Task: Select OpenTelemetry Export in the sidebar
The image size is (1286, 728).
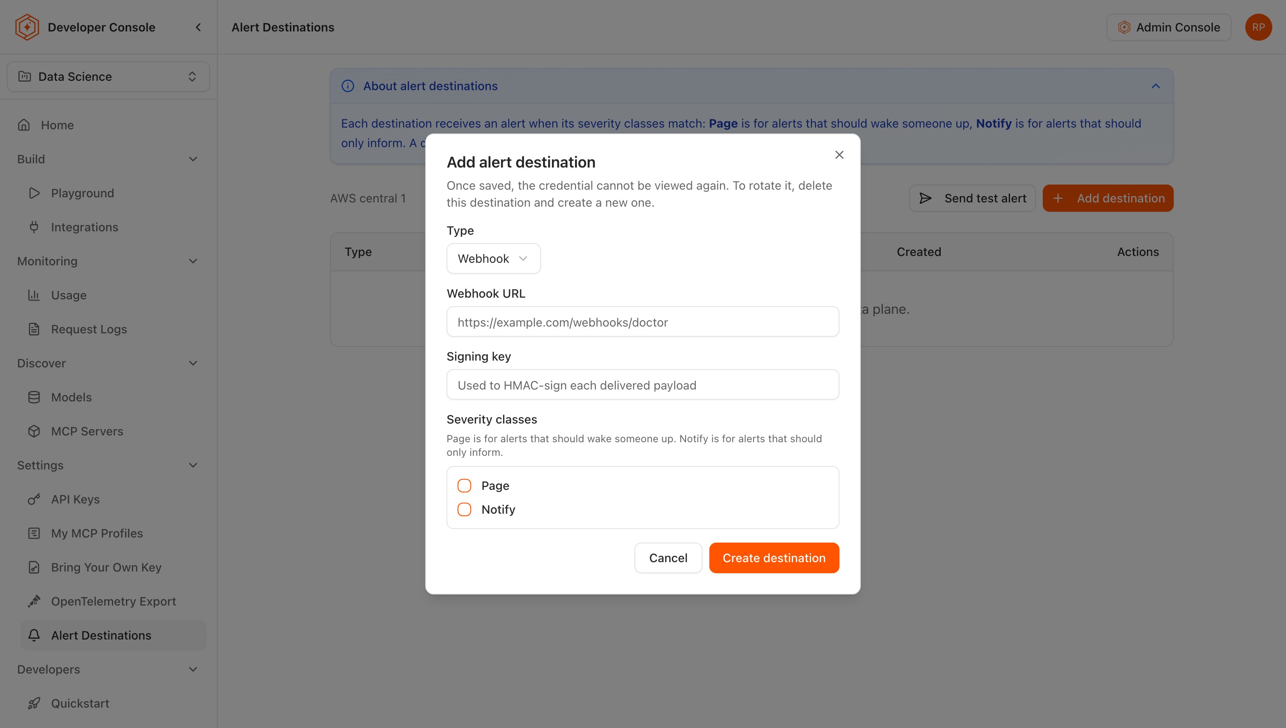Action: coord(114,601)
